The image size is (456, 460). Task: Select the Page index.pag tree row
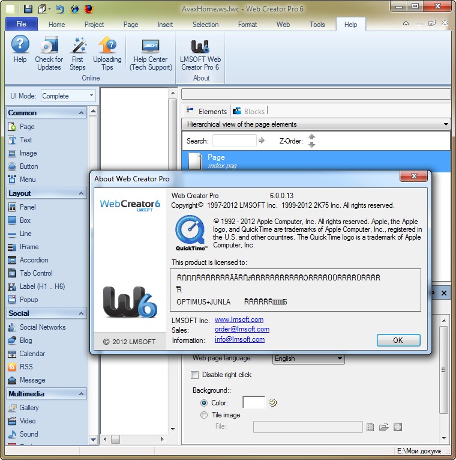316,161
